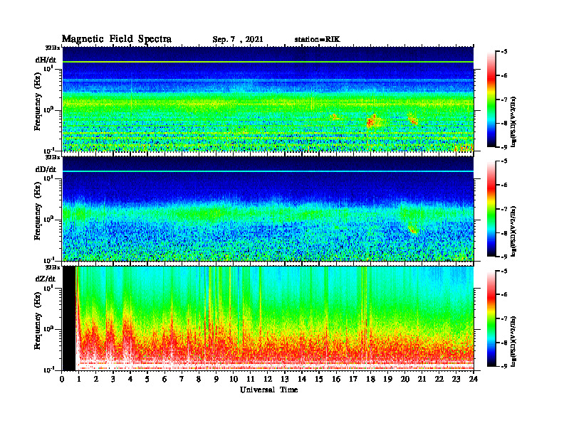Image resolution: width=564 pixels, height=435 pixels.
Task: Click the "9" hour tick label
Action: tap(216, 379)
